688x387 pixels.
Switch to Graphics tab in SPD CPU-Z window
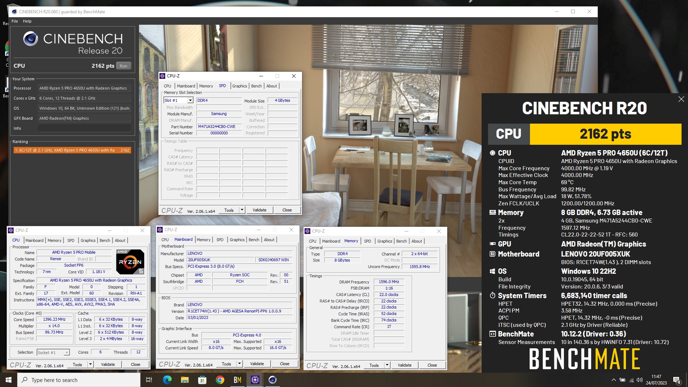239,86
